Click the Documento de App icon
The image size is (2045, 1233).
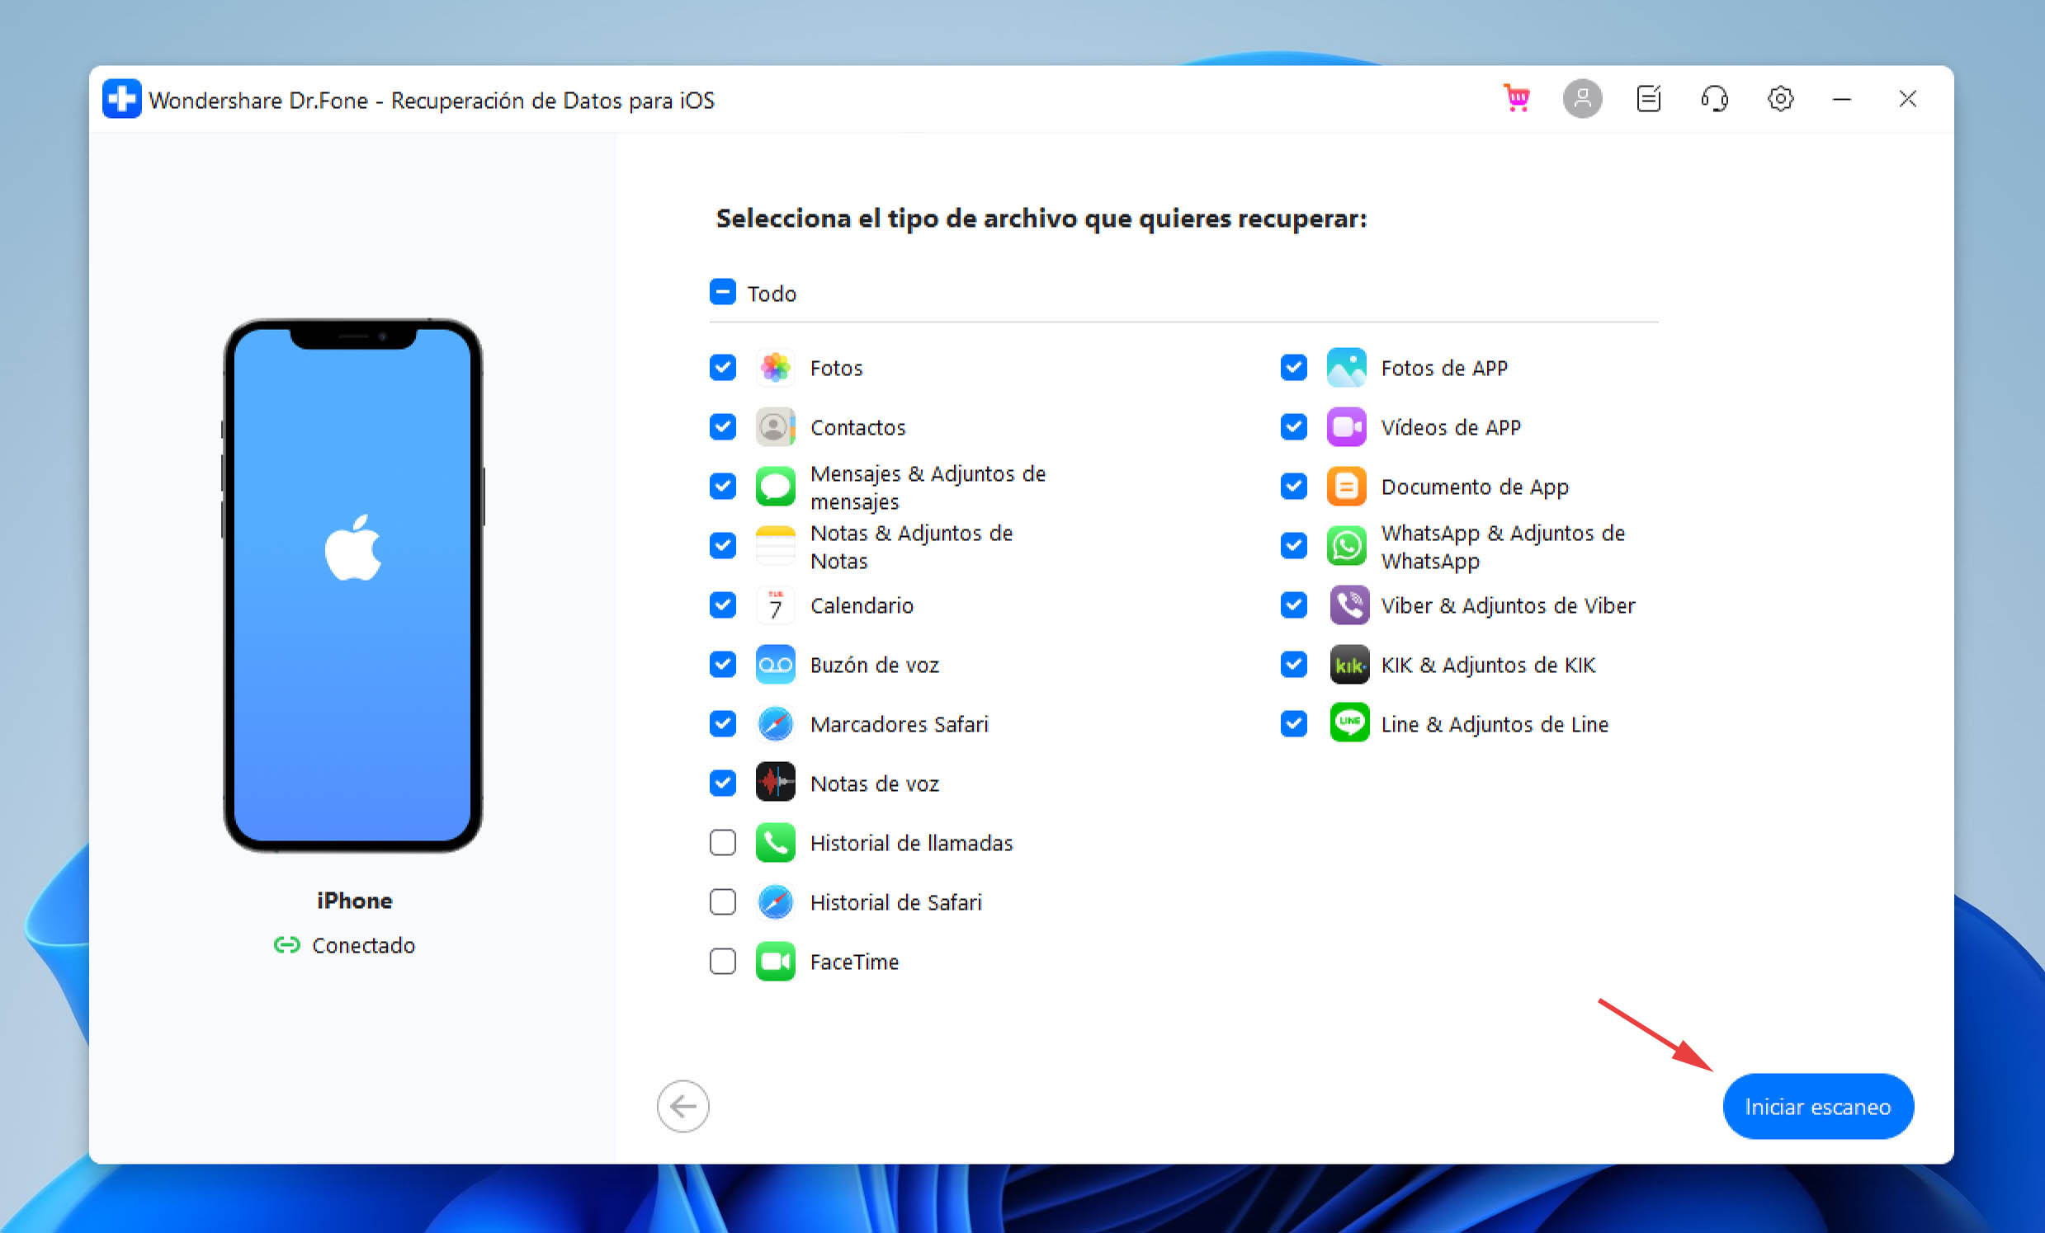click(x=1346, y=487)
